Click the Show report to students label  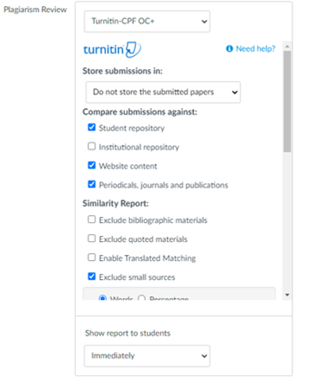point(128,333)
